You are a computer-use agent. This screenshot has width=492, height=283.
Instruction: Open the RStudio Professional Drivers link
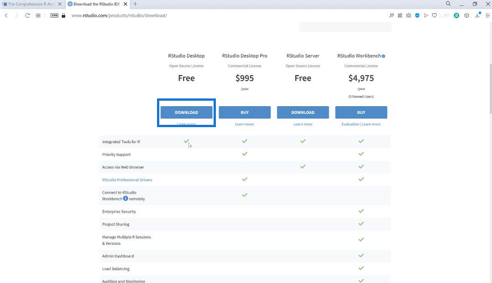coord(127,180)
